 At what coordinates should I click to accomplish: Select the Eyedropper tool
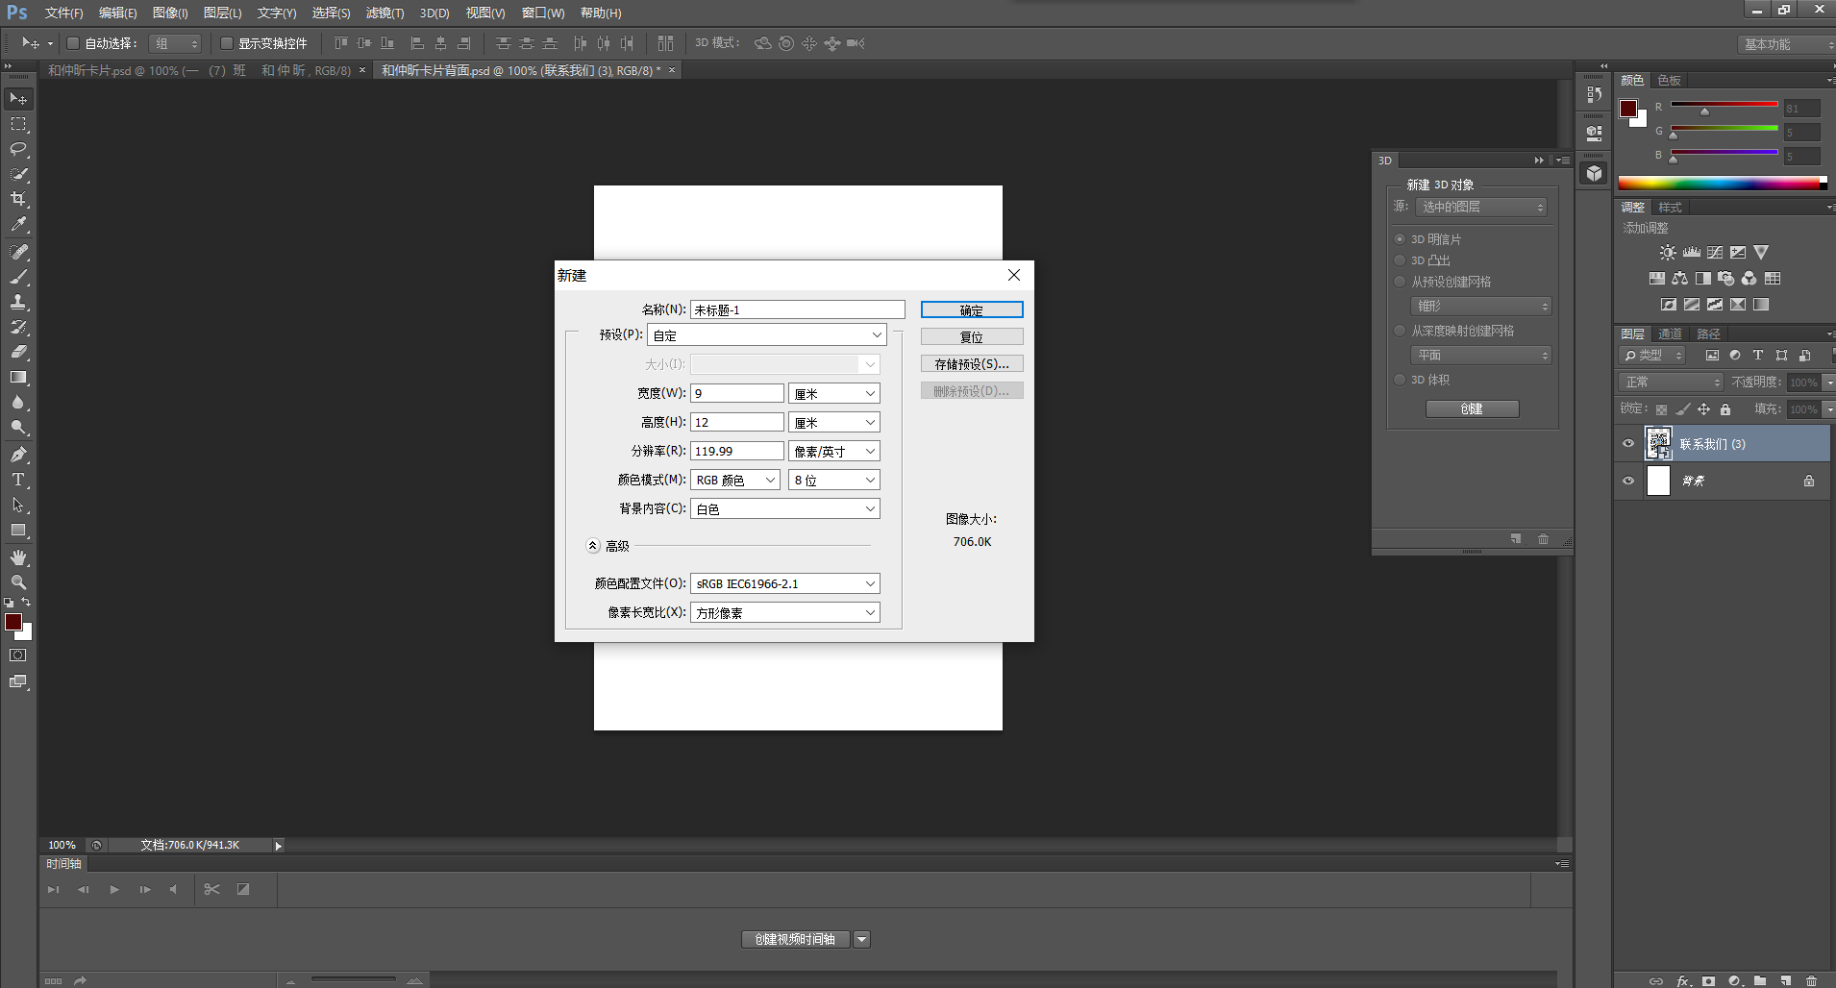tap(18, 224)
